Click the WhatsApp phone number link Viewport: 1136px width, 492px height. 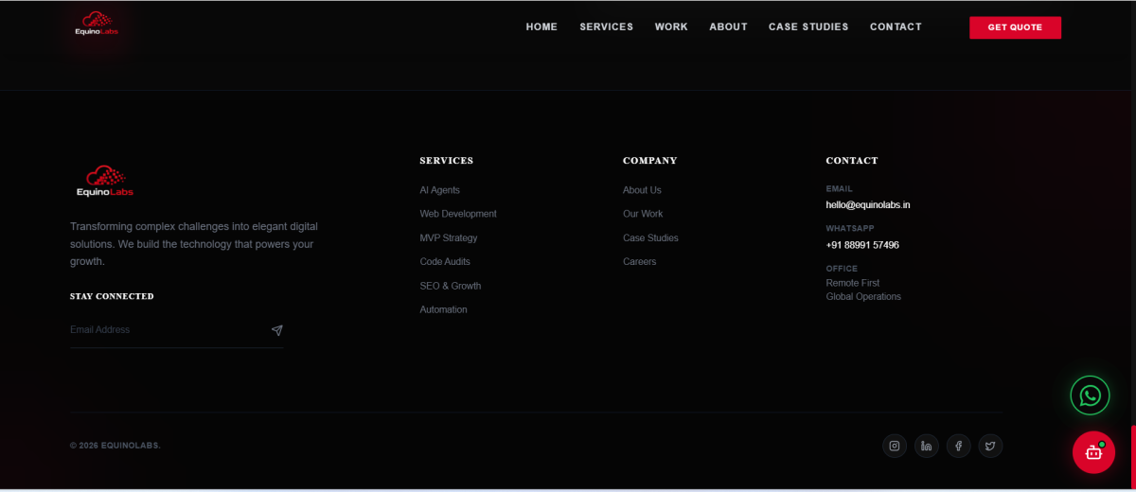(x=862, y=245)
